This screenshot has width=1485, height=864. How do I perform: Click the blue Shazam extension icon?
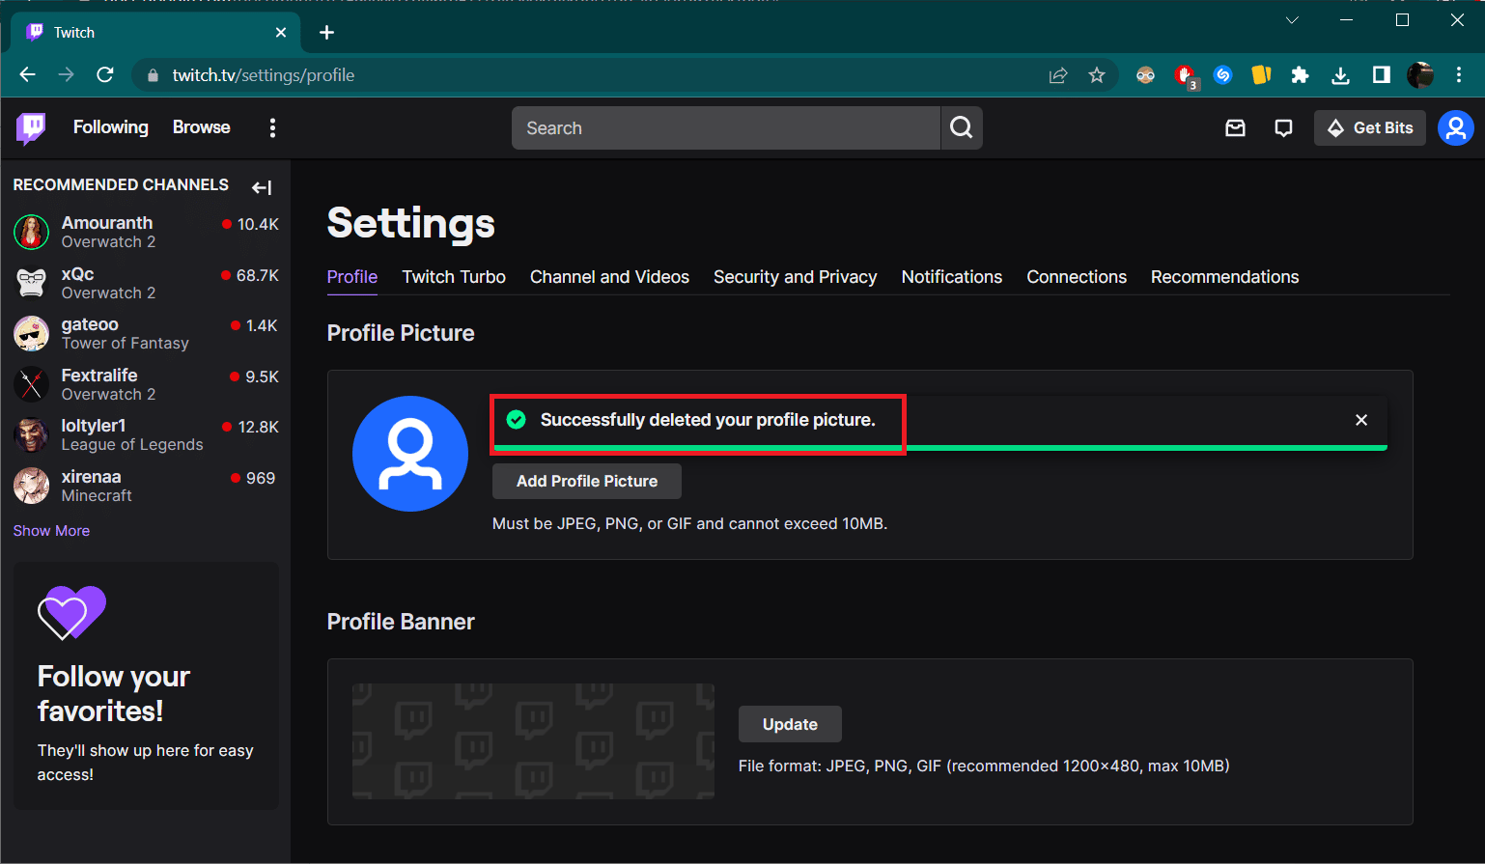pyautogui.click(x=1223, y=75)
